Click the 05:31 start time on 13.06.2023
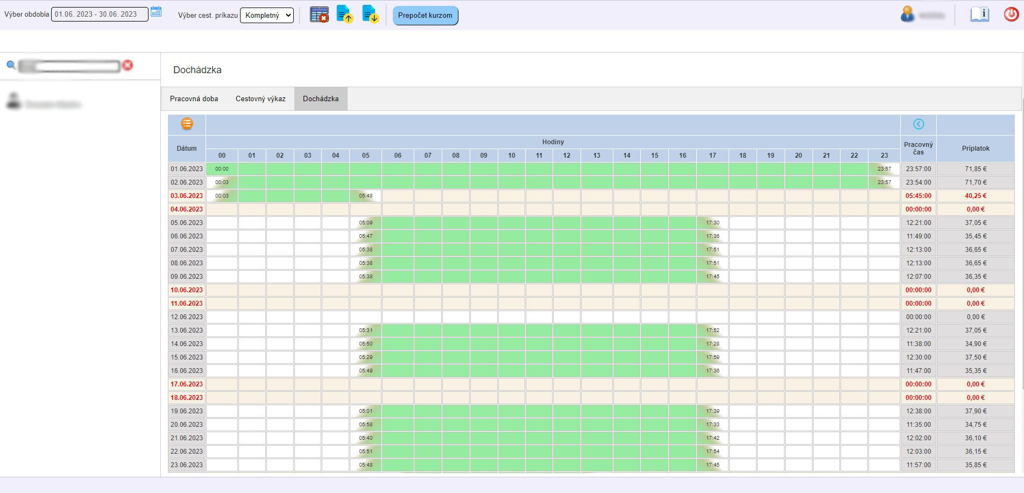The width and height of the screenshot is (1024, 493). click(366, 330)
